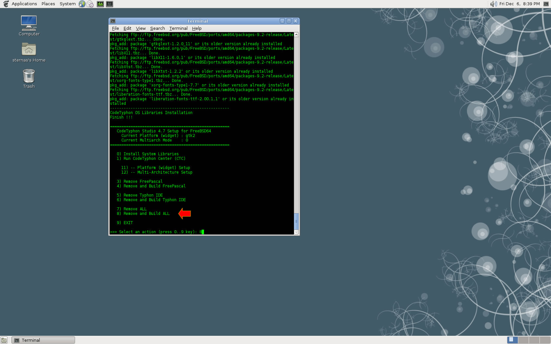
Task: Open the View menu in Terminal
Action: pyautogui.click(x=141, y=29)
